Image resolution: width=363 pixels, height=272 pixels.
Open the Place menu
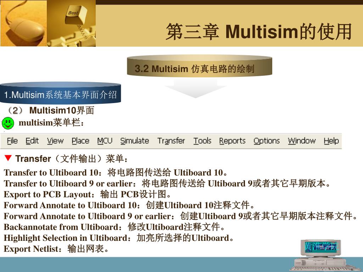click(x=80, y=141)
